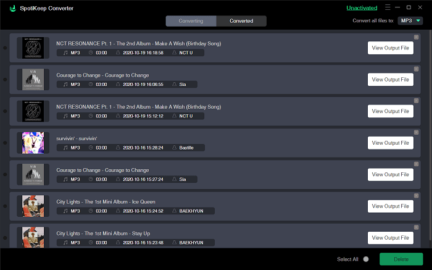
Task: Click the timestamp 2020-10-16 15:24:52
Action: (143, 211)
